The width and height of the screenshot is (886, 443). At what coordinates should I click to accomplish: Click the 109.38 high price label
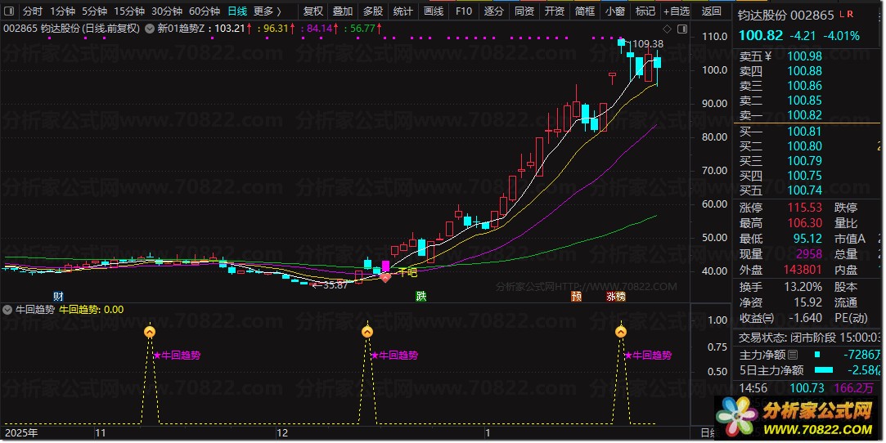[x=648, y=44]
